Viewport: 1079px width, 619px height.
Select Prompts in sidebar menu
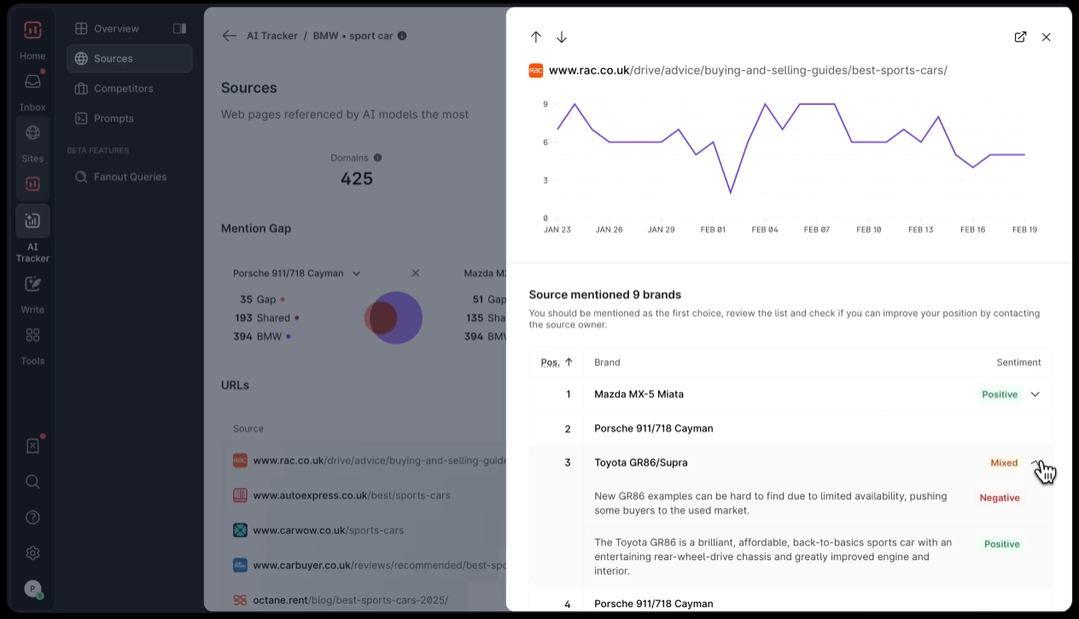(x=130, y=118)
